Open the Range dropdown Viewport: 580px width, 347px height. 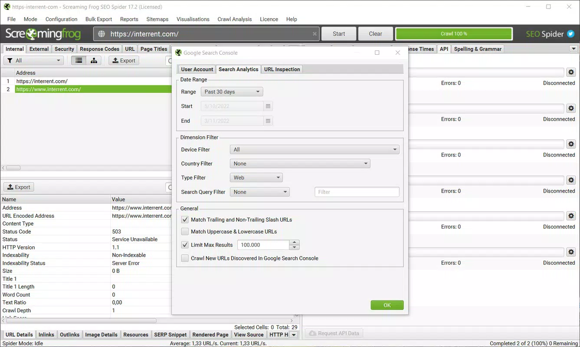point(232,92)
